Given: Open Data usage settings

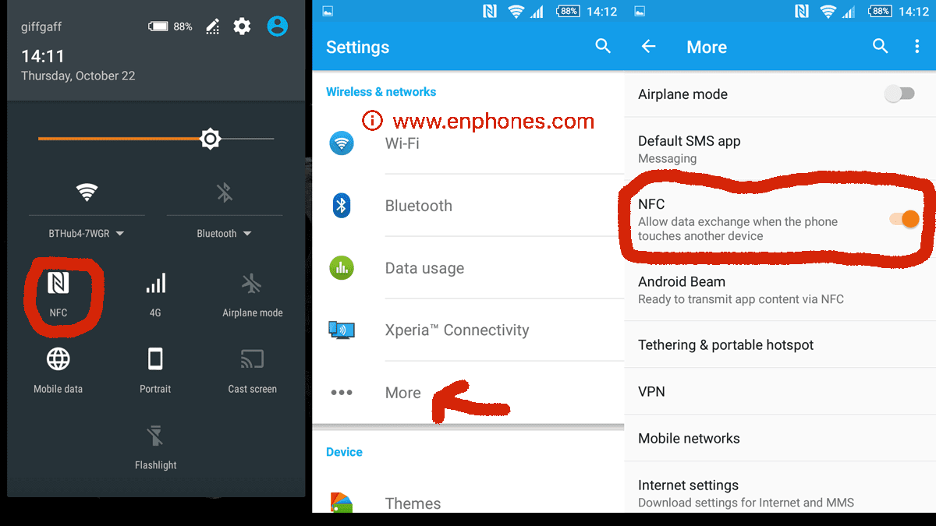Looking at the screenshot, I should [468, 268].
